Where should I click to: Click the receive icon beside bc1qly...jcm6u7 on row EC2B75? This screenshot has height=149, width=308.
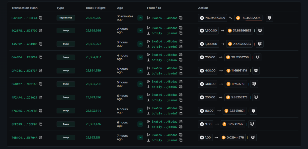pos(148,33)
